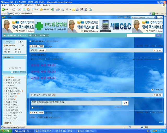Click the 스팸신고 icon in the top bar
Screen dimensions: 167x133
pos(158,50)
